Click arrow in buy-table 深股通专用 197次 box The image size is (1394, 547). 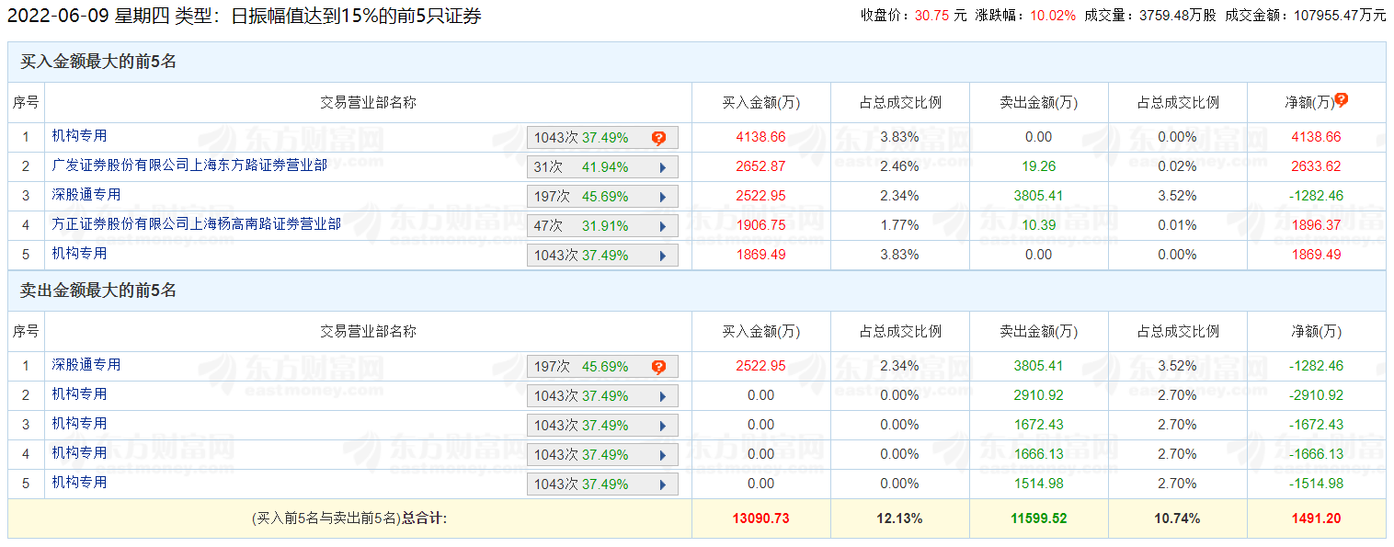coord(662,197)
